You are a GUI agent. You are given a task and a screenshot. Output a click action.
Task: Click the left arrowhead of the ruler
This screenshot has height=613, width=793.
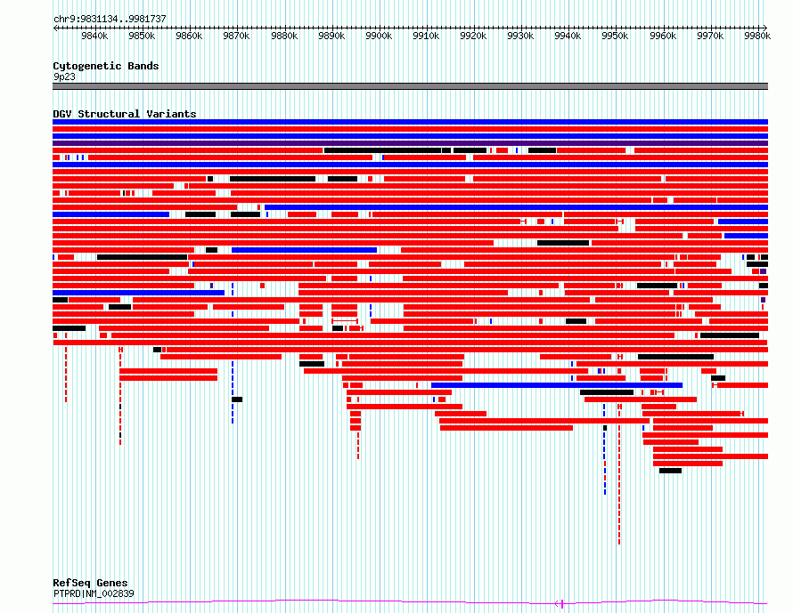point(55,28)
